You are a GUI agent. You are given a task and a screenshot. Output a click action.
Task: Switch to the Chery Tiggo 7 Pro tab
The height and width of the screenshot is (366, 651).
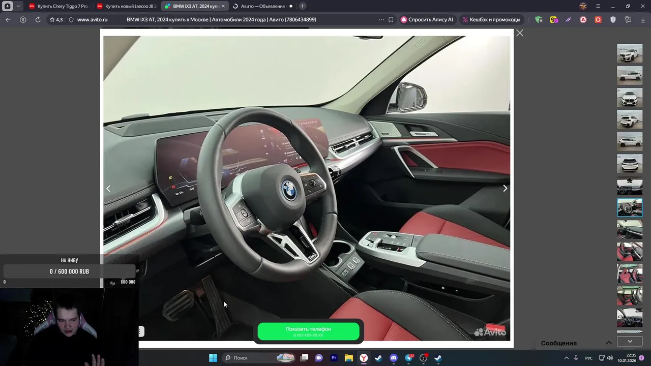[x=58, y=6]
